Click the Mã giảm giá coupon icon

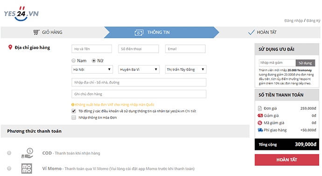(260, 123)
